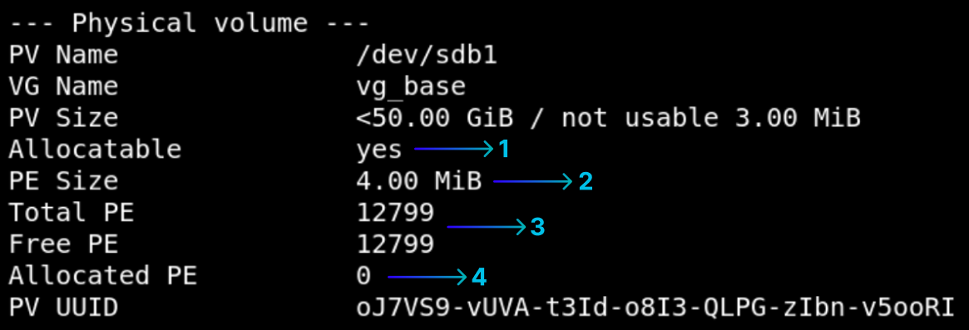This screenshot has height=330, width=969.
Task: Click the Allocatable label text
Action: coord(95,150)
